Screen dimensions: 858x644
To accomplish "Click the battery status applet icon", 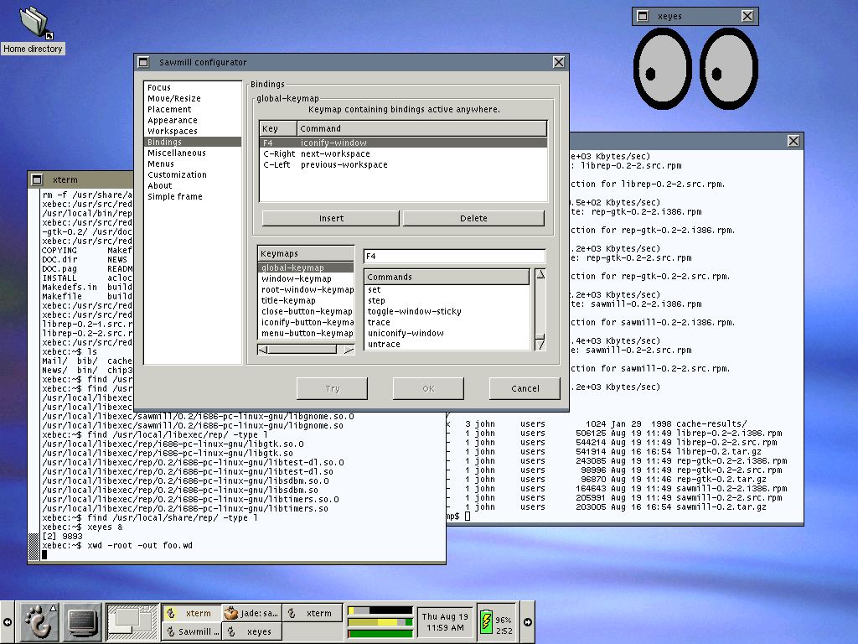I will point(486,622).
